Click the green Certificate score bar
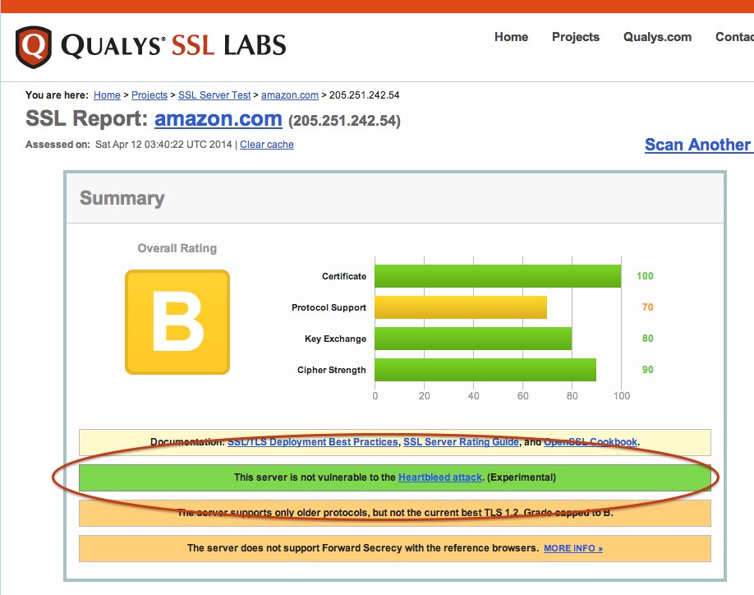Image resolution: width=754 pixels, height=595 pixels. (x=498, y=276)
